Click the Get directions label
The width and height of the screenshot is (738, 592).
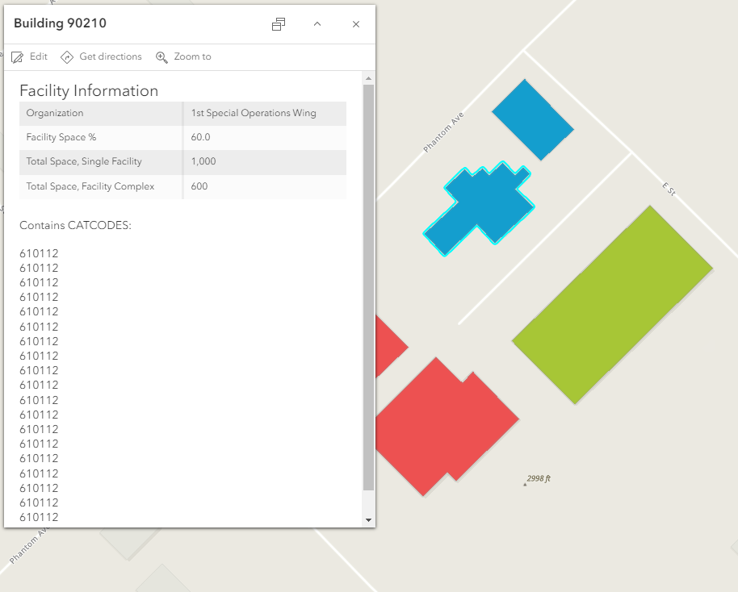[110, 56]
